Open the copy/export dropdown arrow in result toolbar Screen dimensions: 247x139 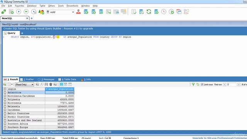click(x=12, y=85)
